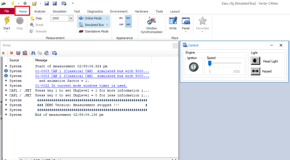The width and height of the screenshot is (290, 160).
Task: Click the document with red X icon in Write toolbar
Action: pos(25,53)
